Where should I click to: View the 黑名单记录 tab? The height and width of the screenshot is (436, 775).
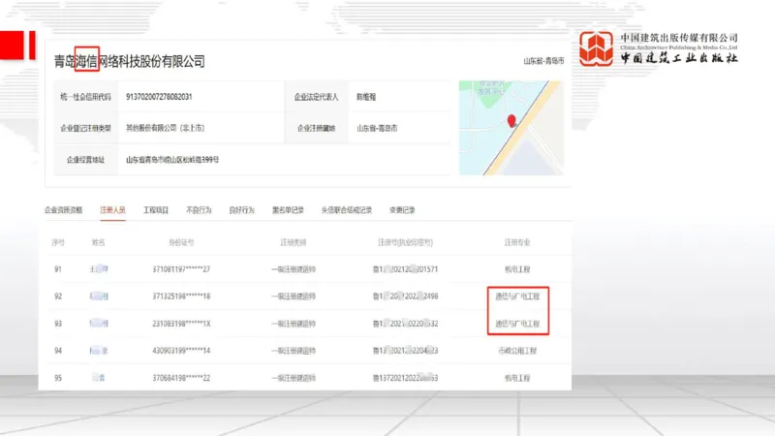[x=288, y=210]
